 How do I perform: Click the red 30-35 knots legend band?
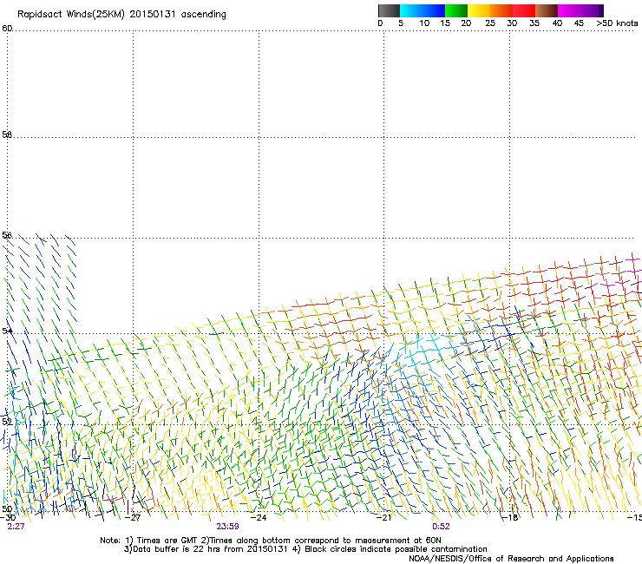pyautogui.click(x=524, y=10)
